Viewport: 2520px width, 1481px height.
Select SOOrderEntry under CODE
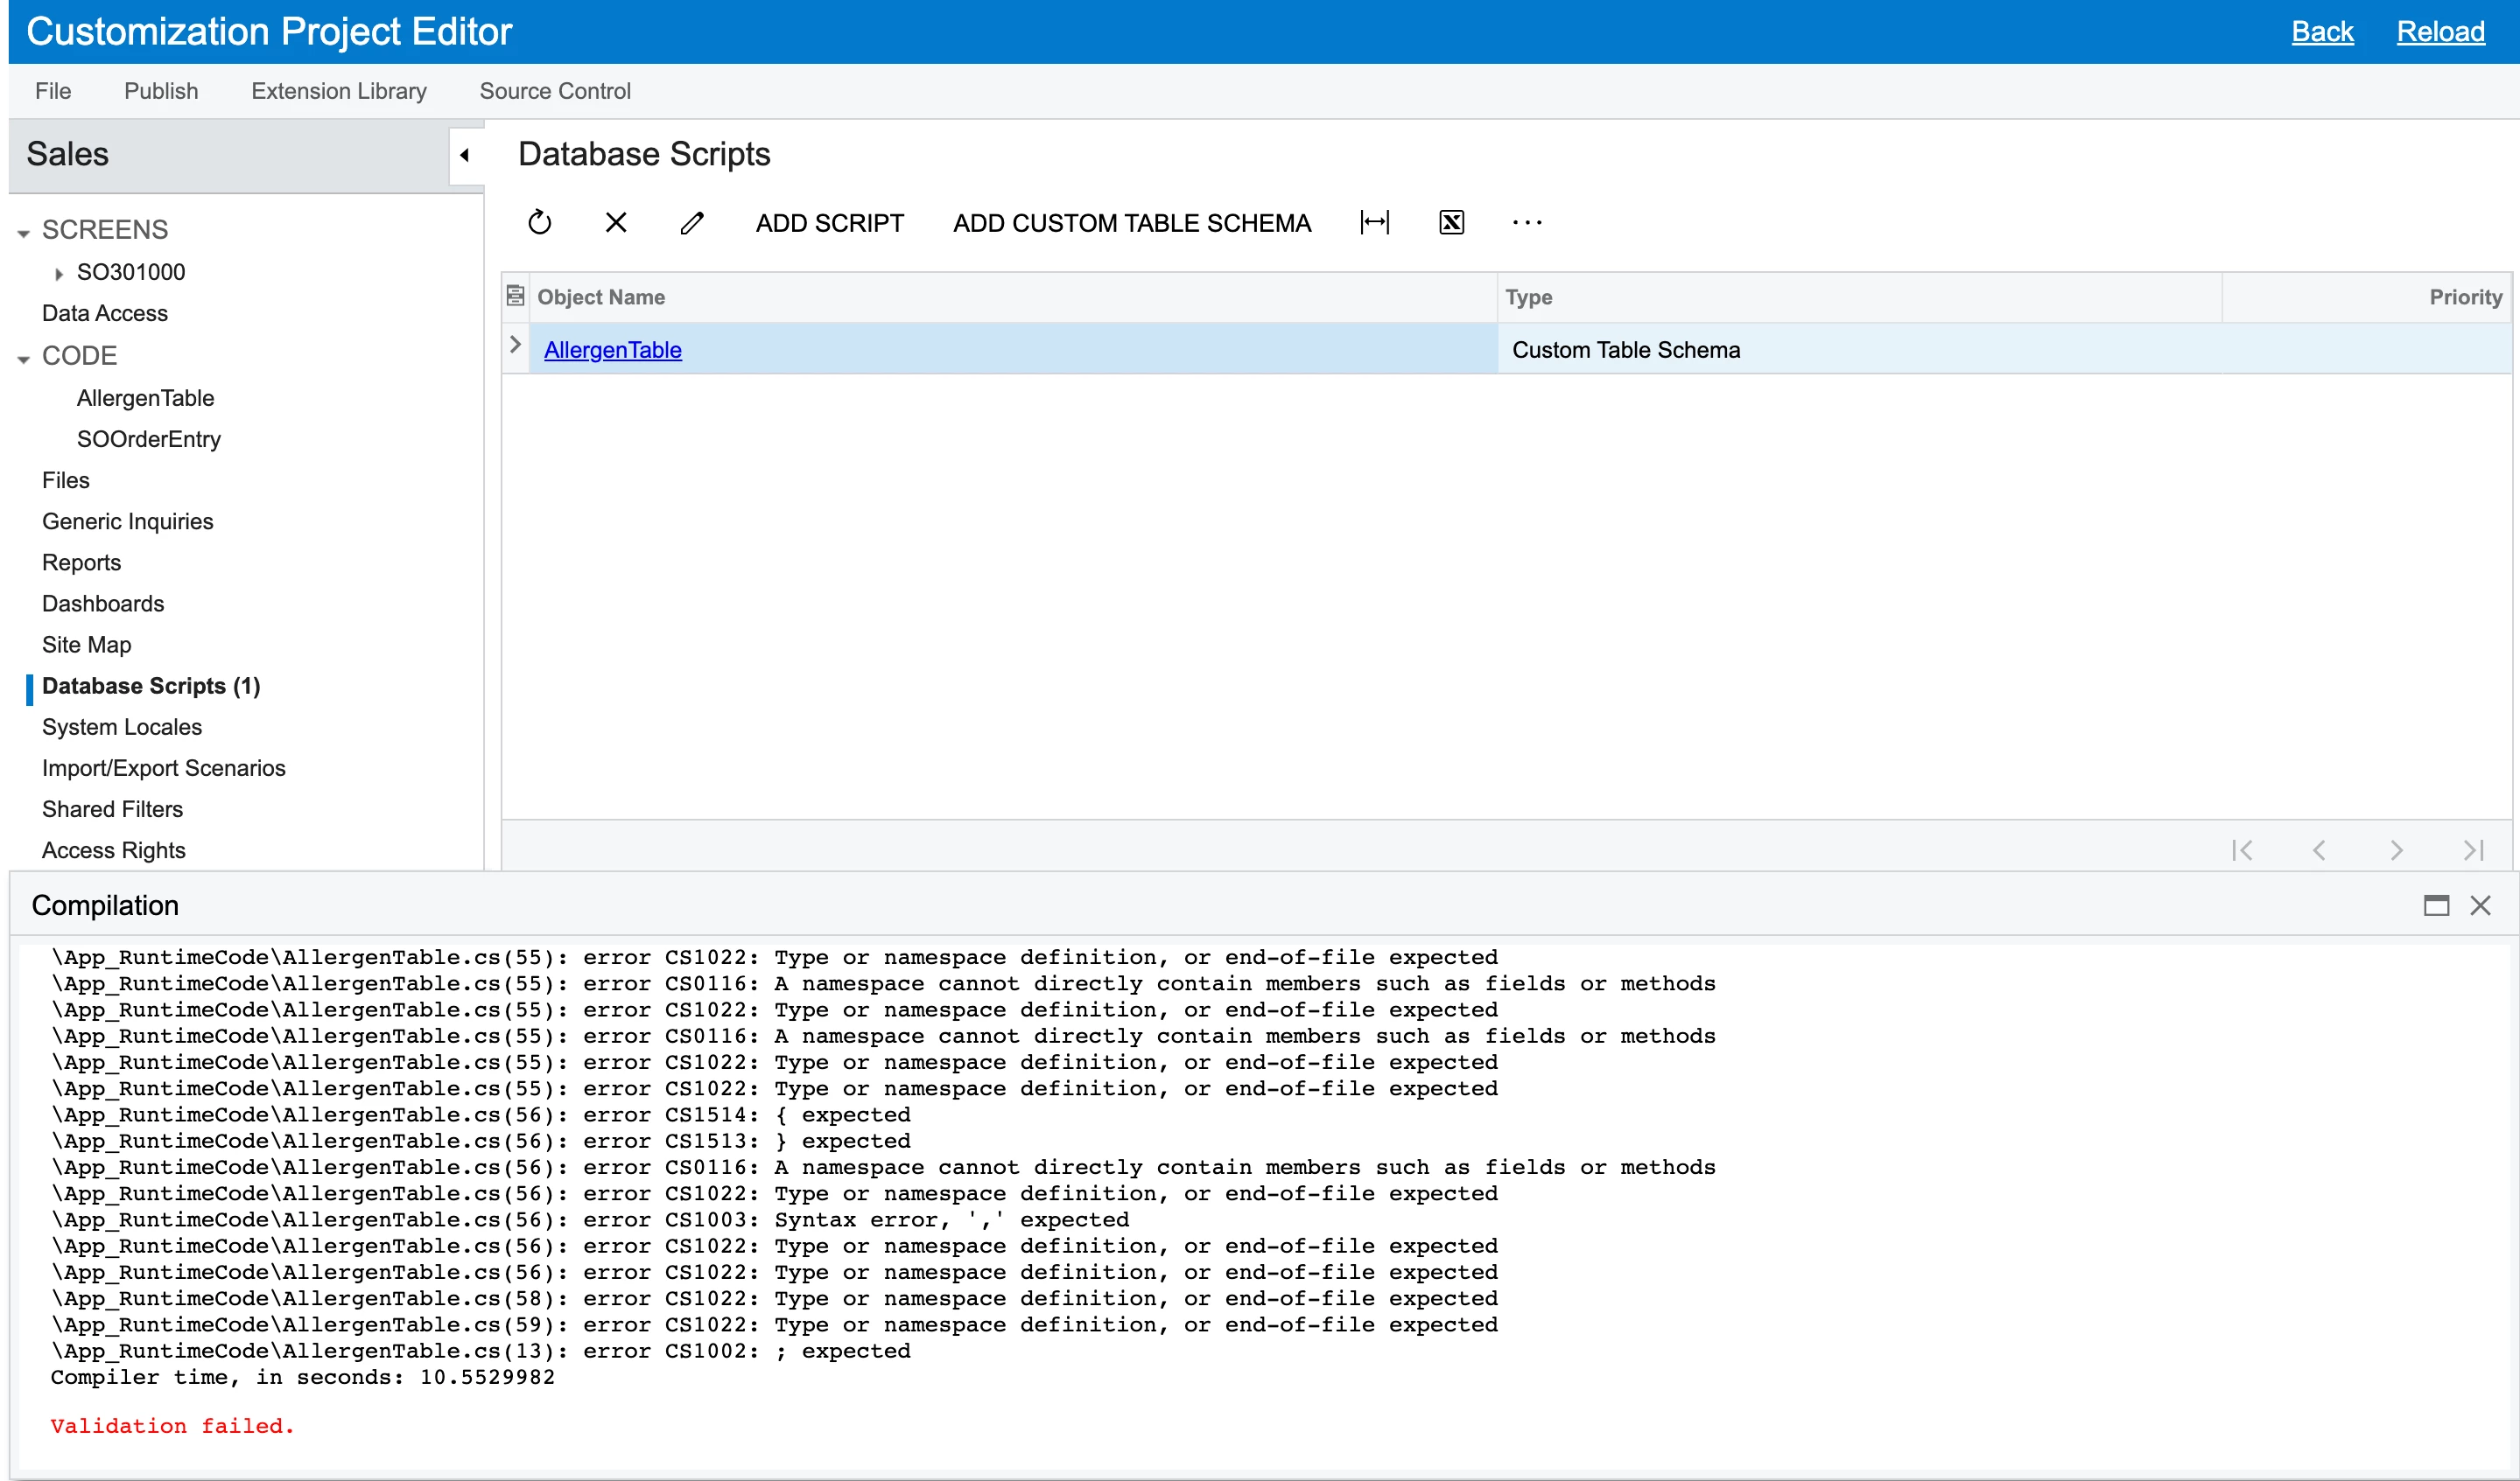(149, 439)
